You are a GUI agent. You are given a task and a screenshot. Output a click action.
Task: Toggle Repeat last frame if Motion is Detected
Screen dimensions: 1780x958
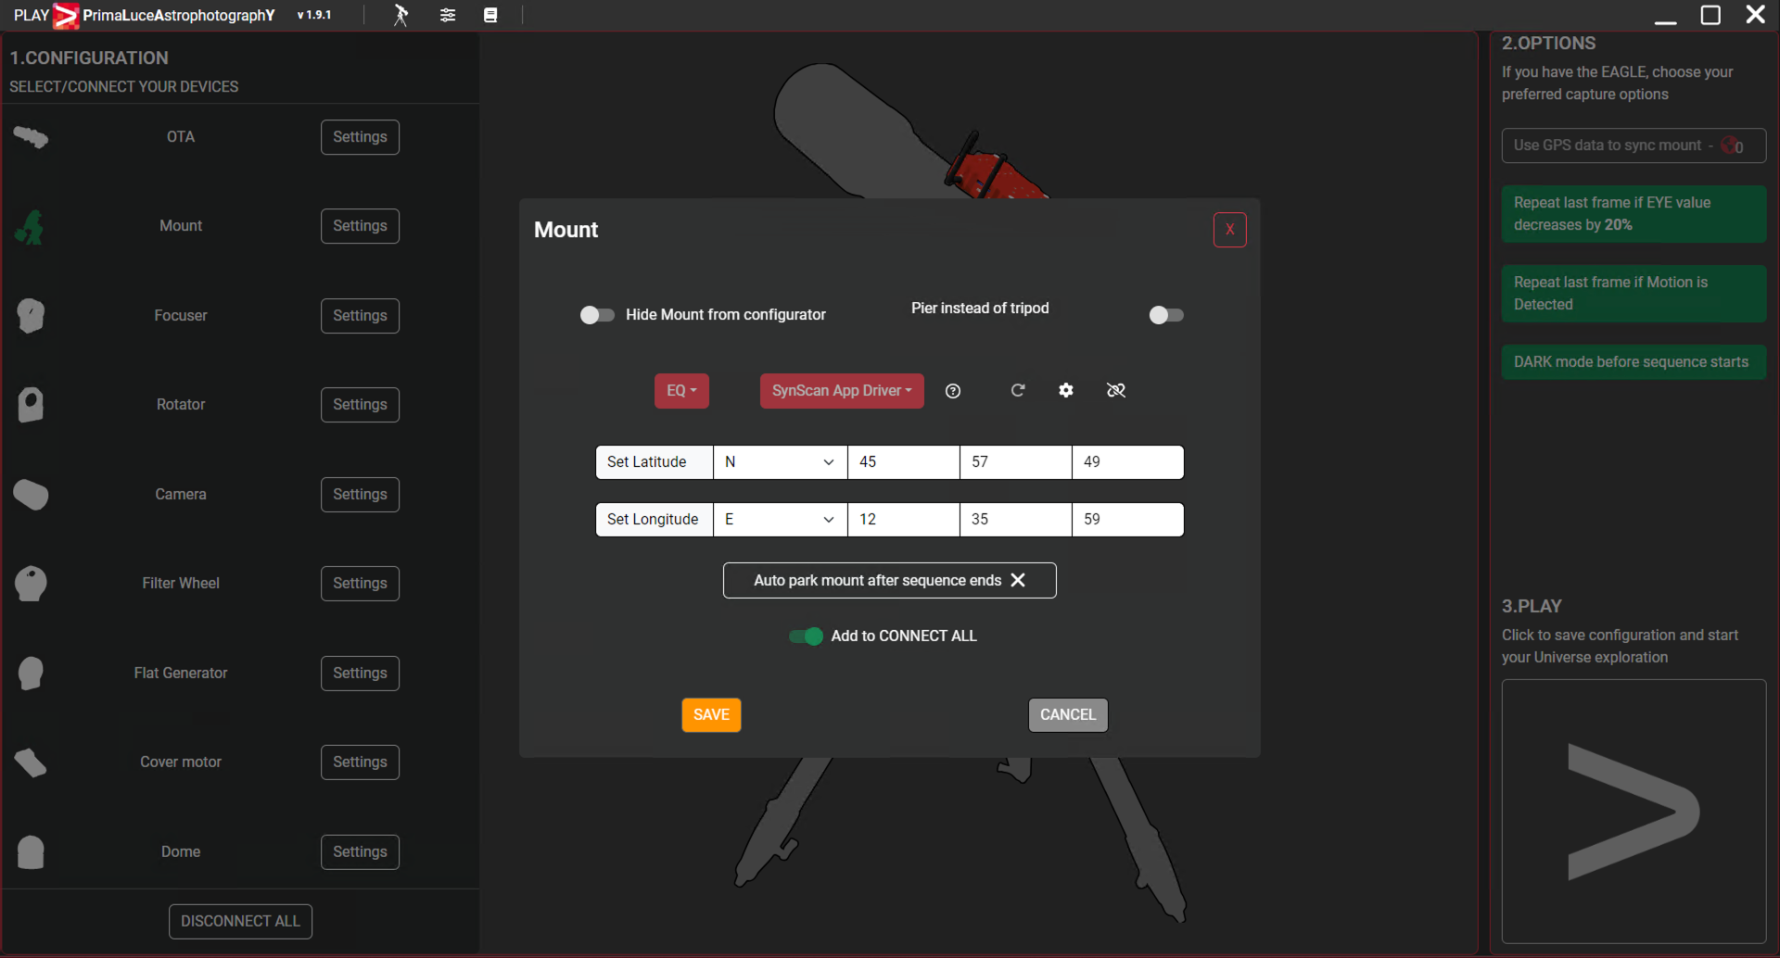pyautogui.click(x=1634, y=294)
